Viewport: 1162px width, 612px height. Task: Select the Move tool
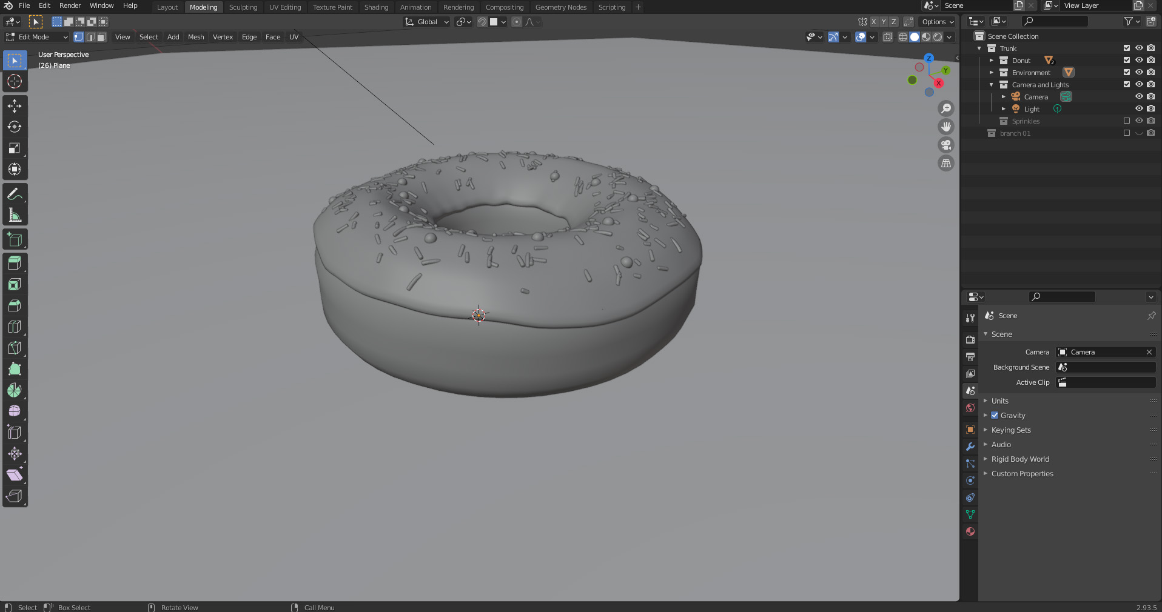(x=15, y=105)
